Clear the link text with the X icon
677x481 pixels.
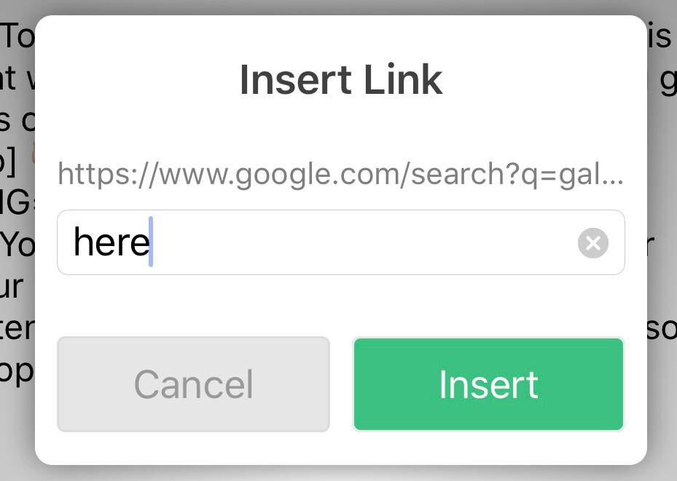click(x=592, y=243)
